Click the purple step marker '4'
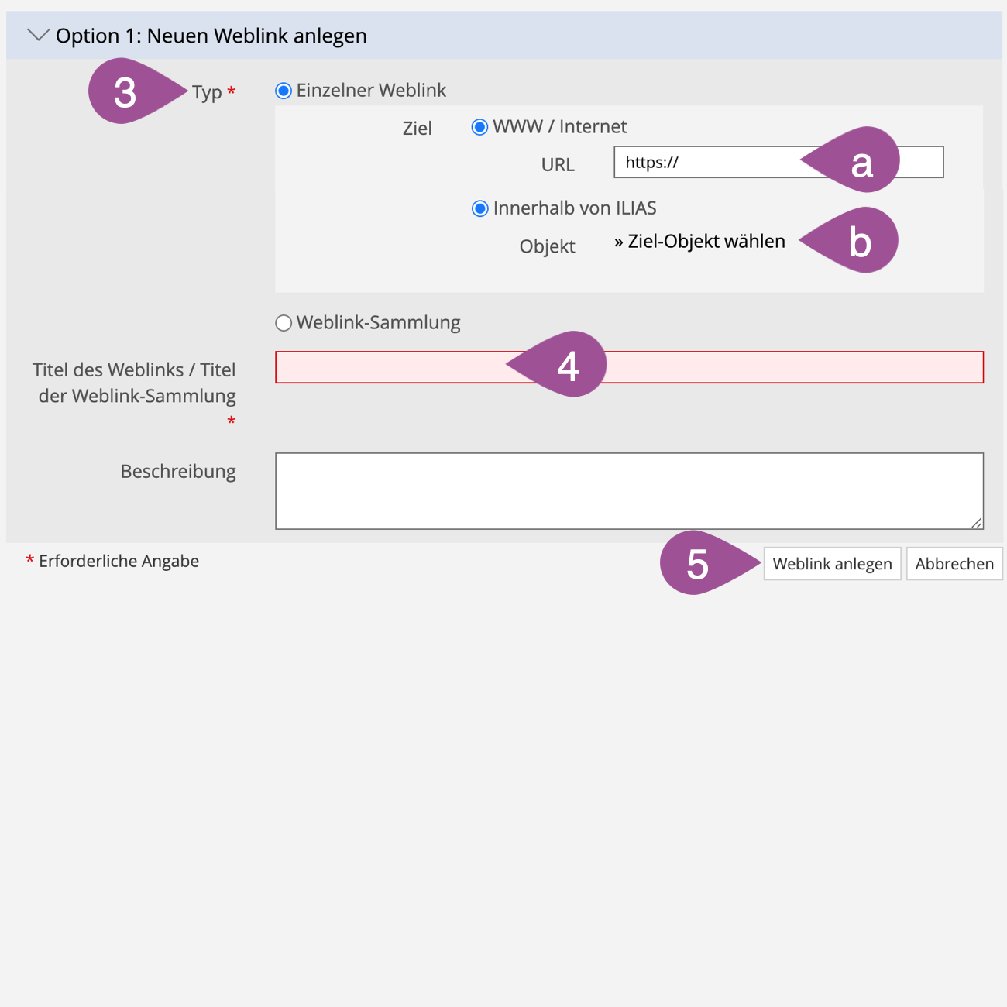Screen dimensions: 1007x1007 click(x=568, y=365)
